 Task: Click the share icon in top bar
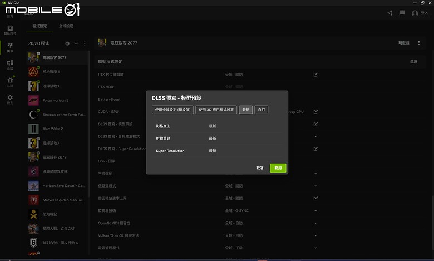pos(389,13)
